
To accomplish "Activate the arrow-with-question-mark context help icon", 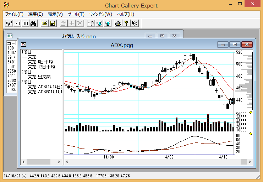I will (x=135, y=24).
